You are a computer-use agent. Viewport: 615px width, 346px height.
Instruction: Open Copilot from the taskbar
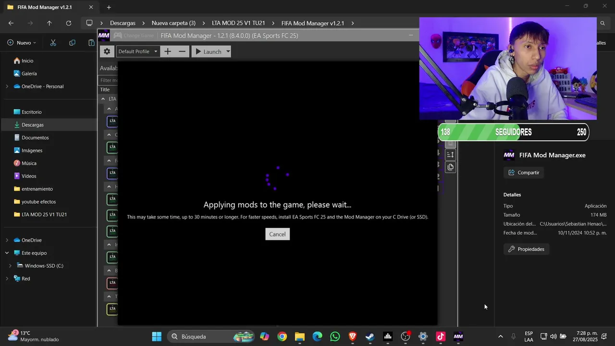tap(265, 336)
